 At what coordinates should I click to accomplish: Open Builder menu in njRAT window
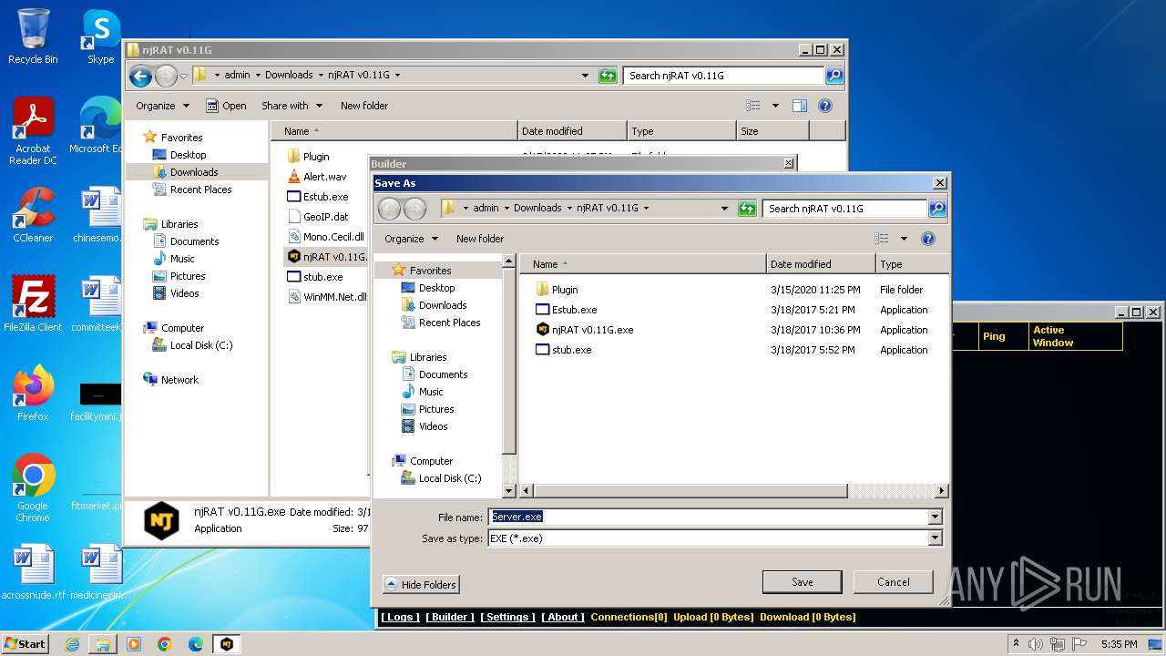(x=450, y=617)
